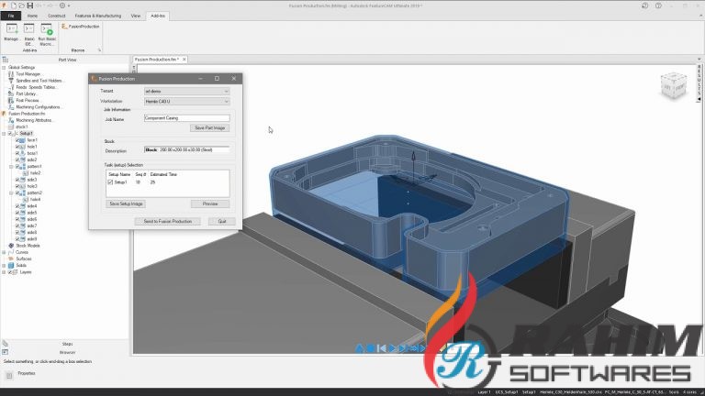Open the File menu tab
The image size is (705, 396).
[11, 16]
